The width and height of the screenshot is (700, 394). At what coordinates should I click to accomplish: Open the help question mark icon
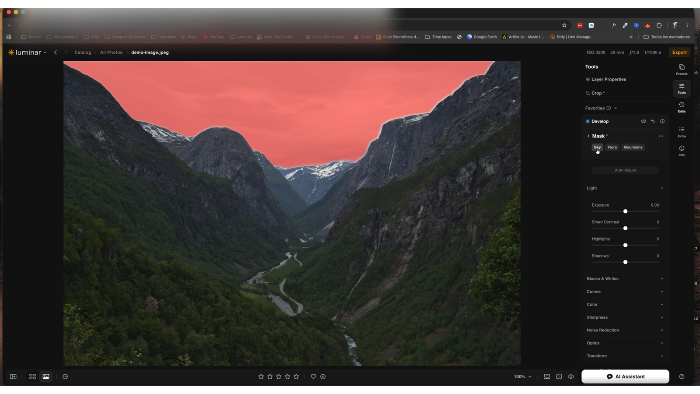pyautogui.click(x=682, y=376)
